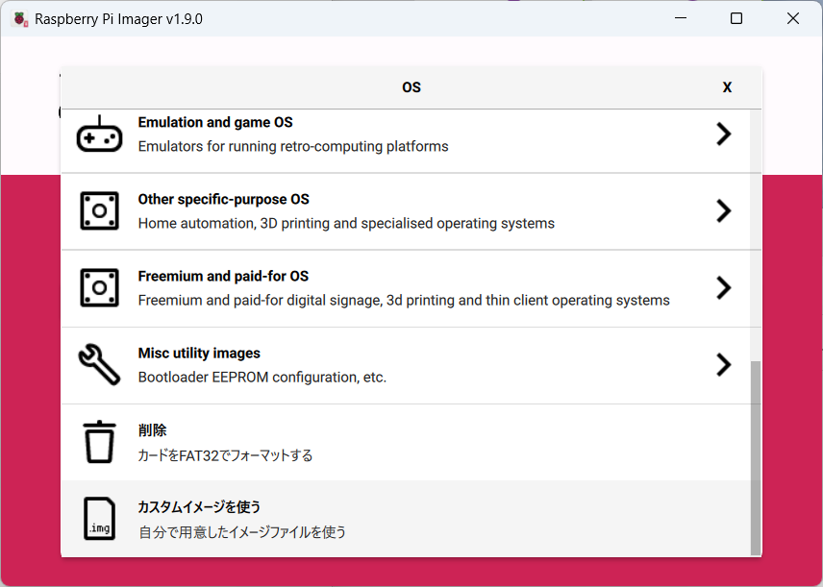Screen dimensions: 823x587
Task: Open the Other specific-purpose OS category
Action: pyautogui.click(x=406, y=211)
